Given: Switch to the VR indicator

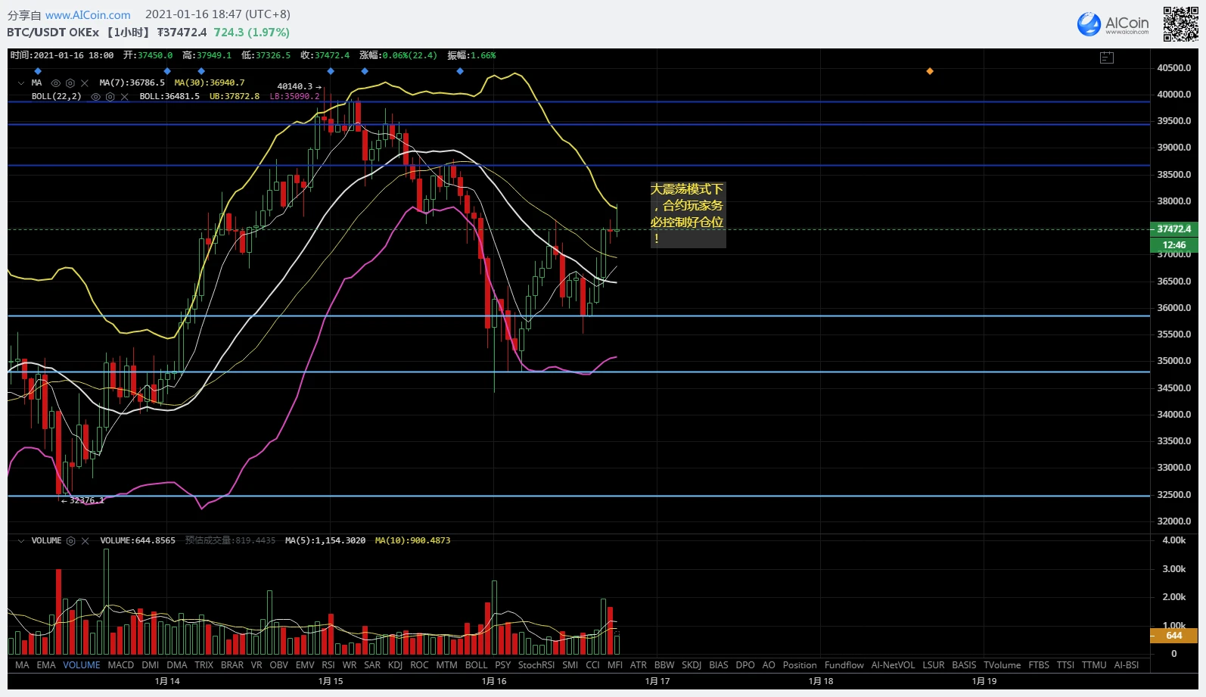Looking at the screenshot, I should tap(256, 665).
